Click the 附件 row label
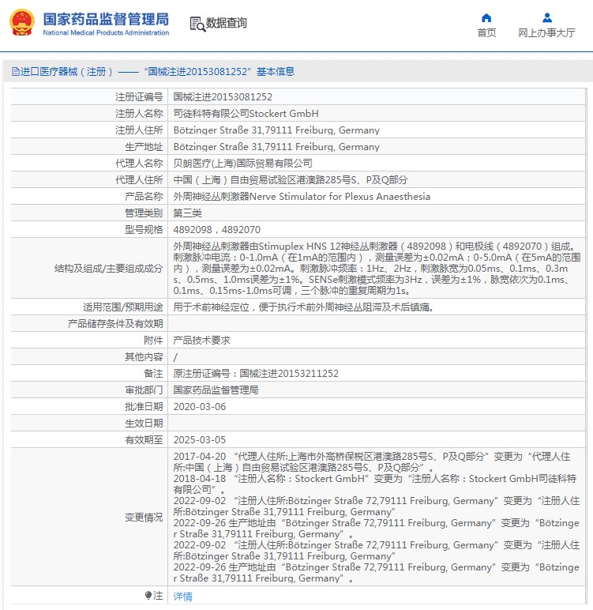This screenshot has width=593, height=610. tap(153, 341)
